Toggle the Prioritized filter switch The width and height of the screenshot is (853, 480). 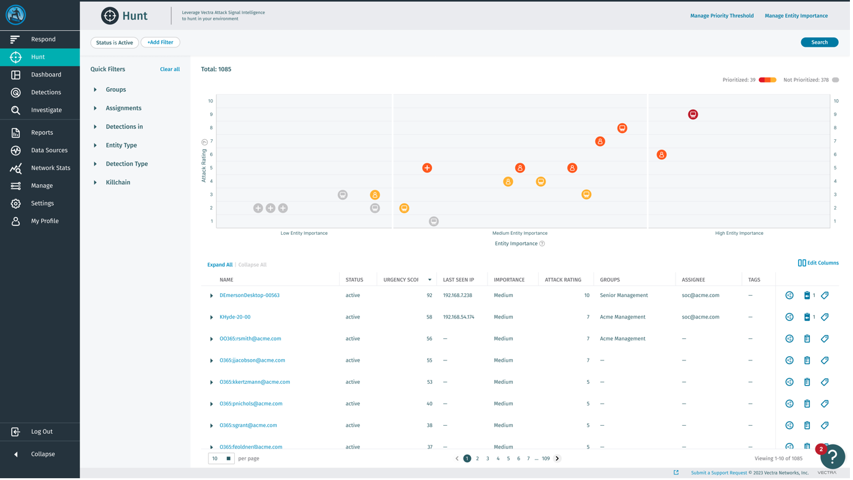pos(767,79)
